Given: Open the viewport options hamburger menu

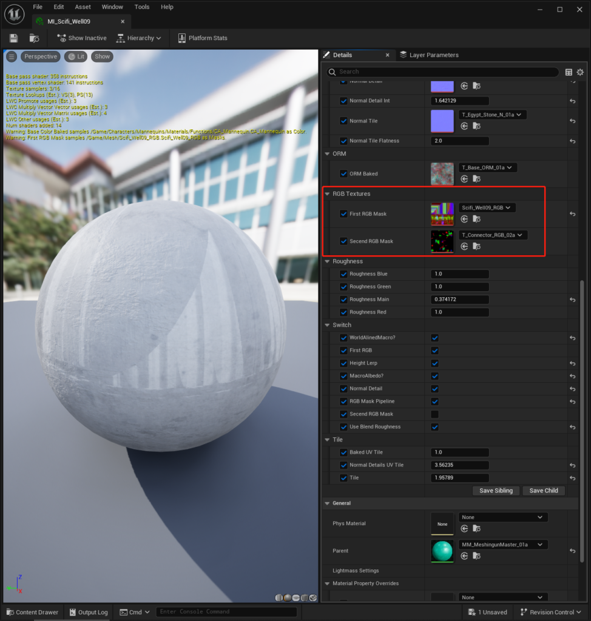Looking at the screenshot, I should click(12, 56).
